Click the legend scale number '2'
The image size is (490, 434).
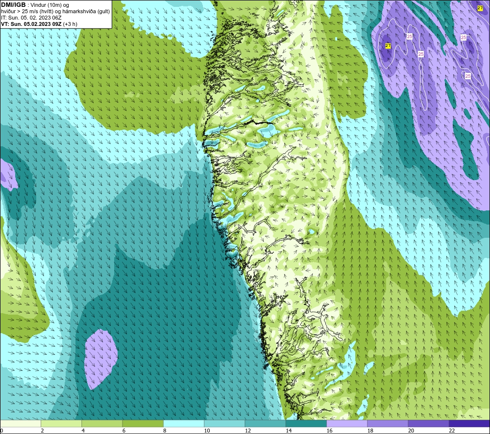pyautogui.click(x=42, y=431)
